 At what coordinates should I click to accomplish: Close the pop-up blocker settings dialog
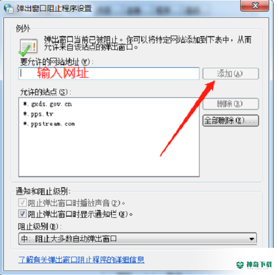tap(255, 6)
